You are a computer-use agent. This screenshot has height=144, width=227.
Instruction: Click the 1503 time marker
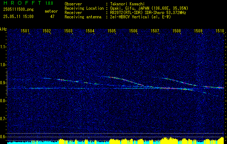68,31
